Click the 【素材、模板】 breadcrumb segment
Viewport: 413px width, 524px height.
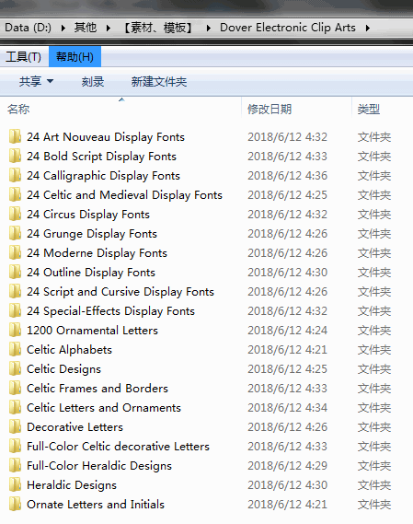(x=158, y=28)
